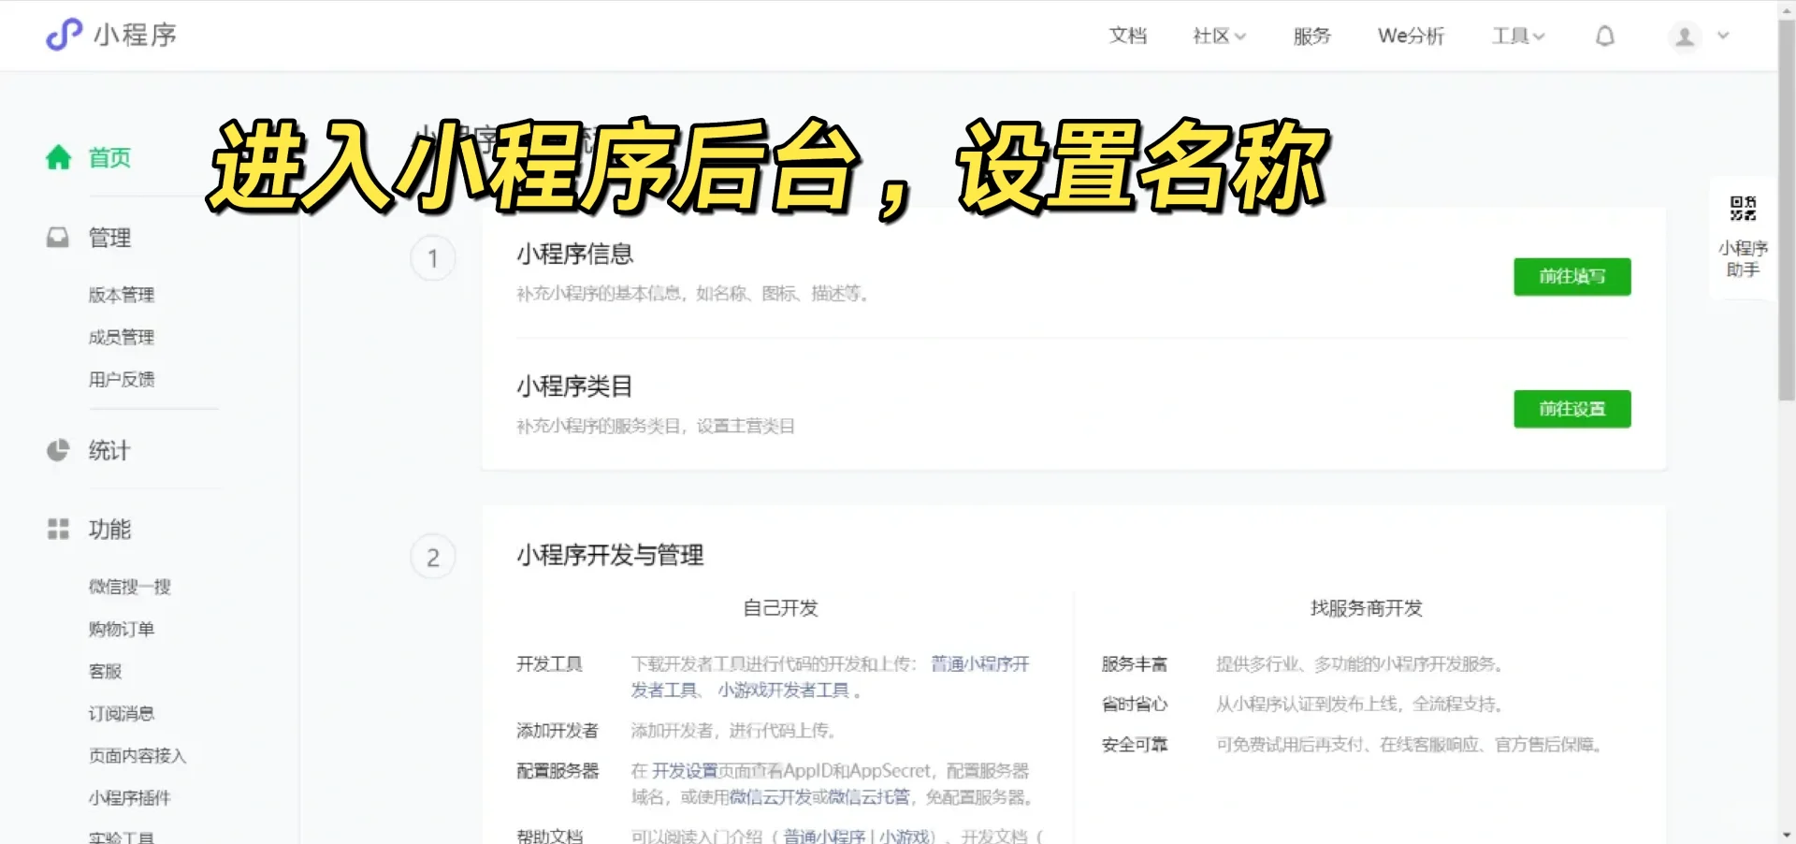Viewport: 1796px width, 844px height.
Task: Click the mini program logo icon
Action: [x=64, y=35]
